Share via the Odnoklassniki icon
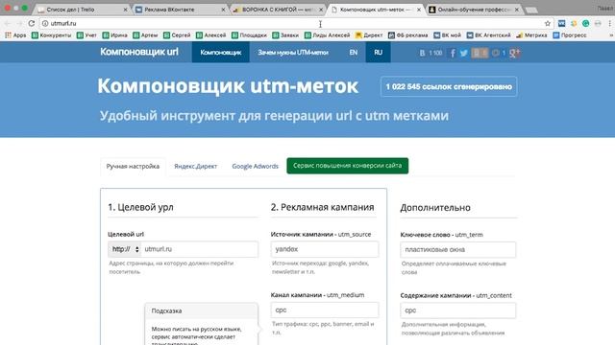Viewport: 615px width, 345px height. point(480,53)
